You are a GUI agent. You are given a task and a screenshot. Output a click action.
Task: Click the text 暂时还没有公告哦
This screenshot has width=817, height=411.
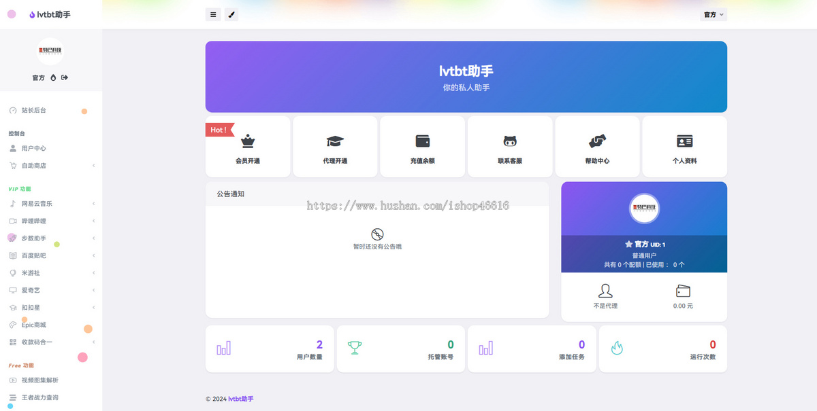[377, 247]
